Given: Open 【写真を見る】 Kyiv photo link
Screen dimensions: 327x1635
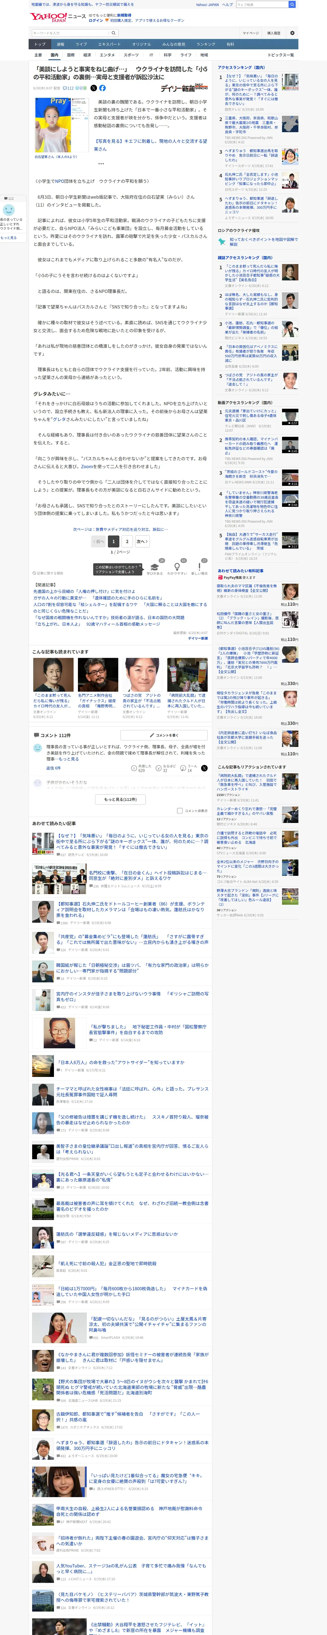Looking at the screenshot, I should (150, 145).
